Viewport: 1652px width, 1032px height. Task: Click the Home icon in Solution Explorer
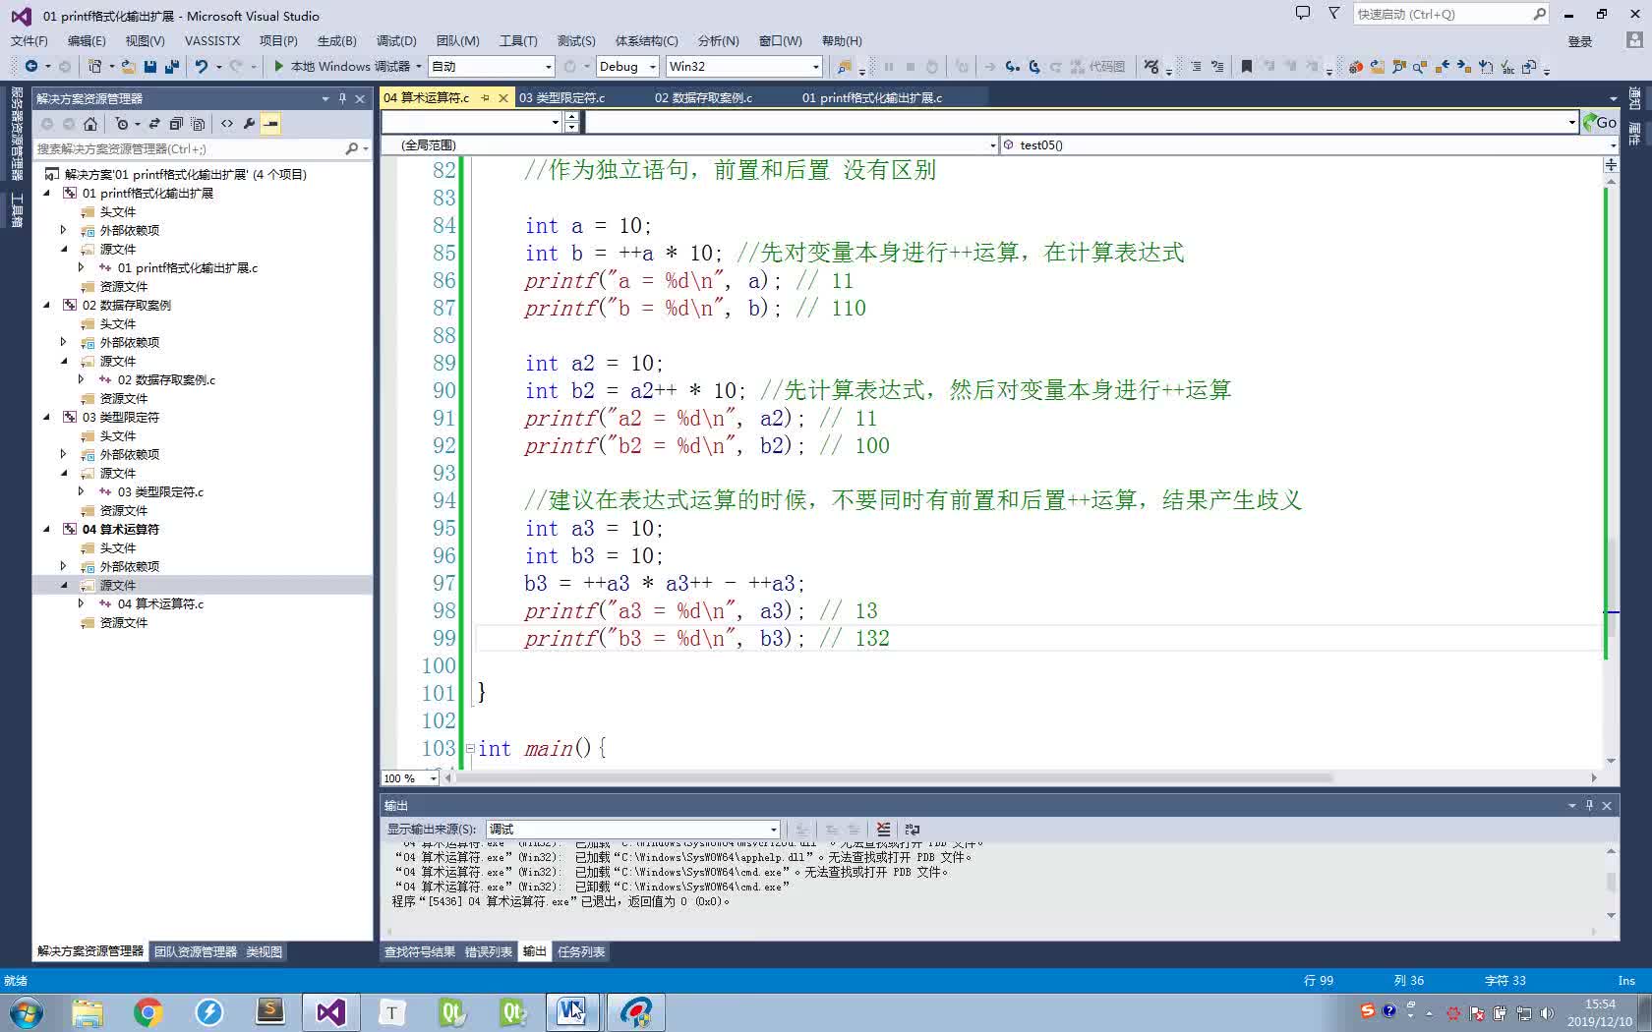[x=90, y=123]
